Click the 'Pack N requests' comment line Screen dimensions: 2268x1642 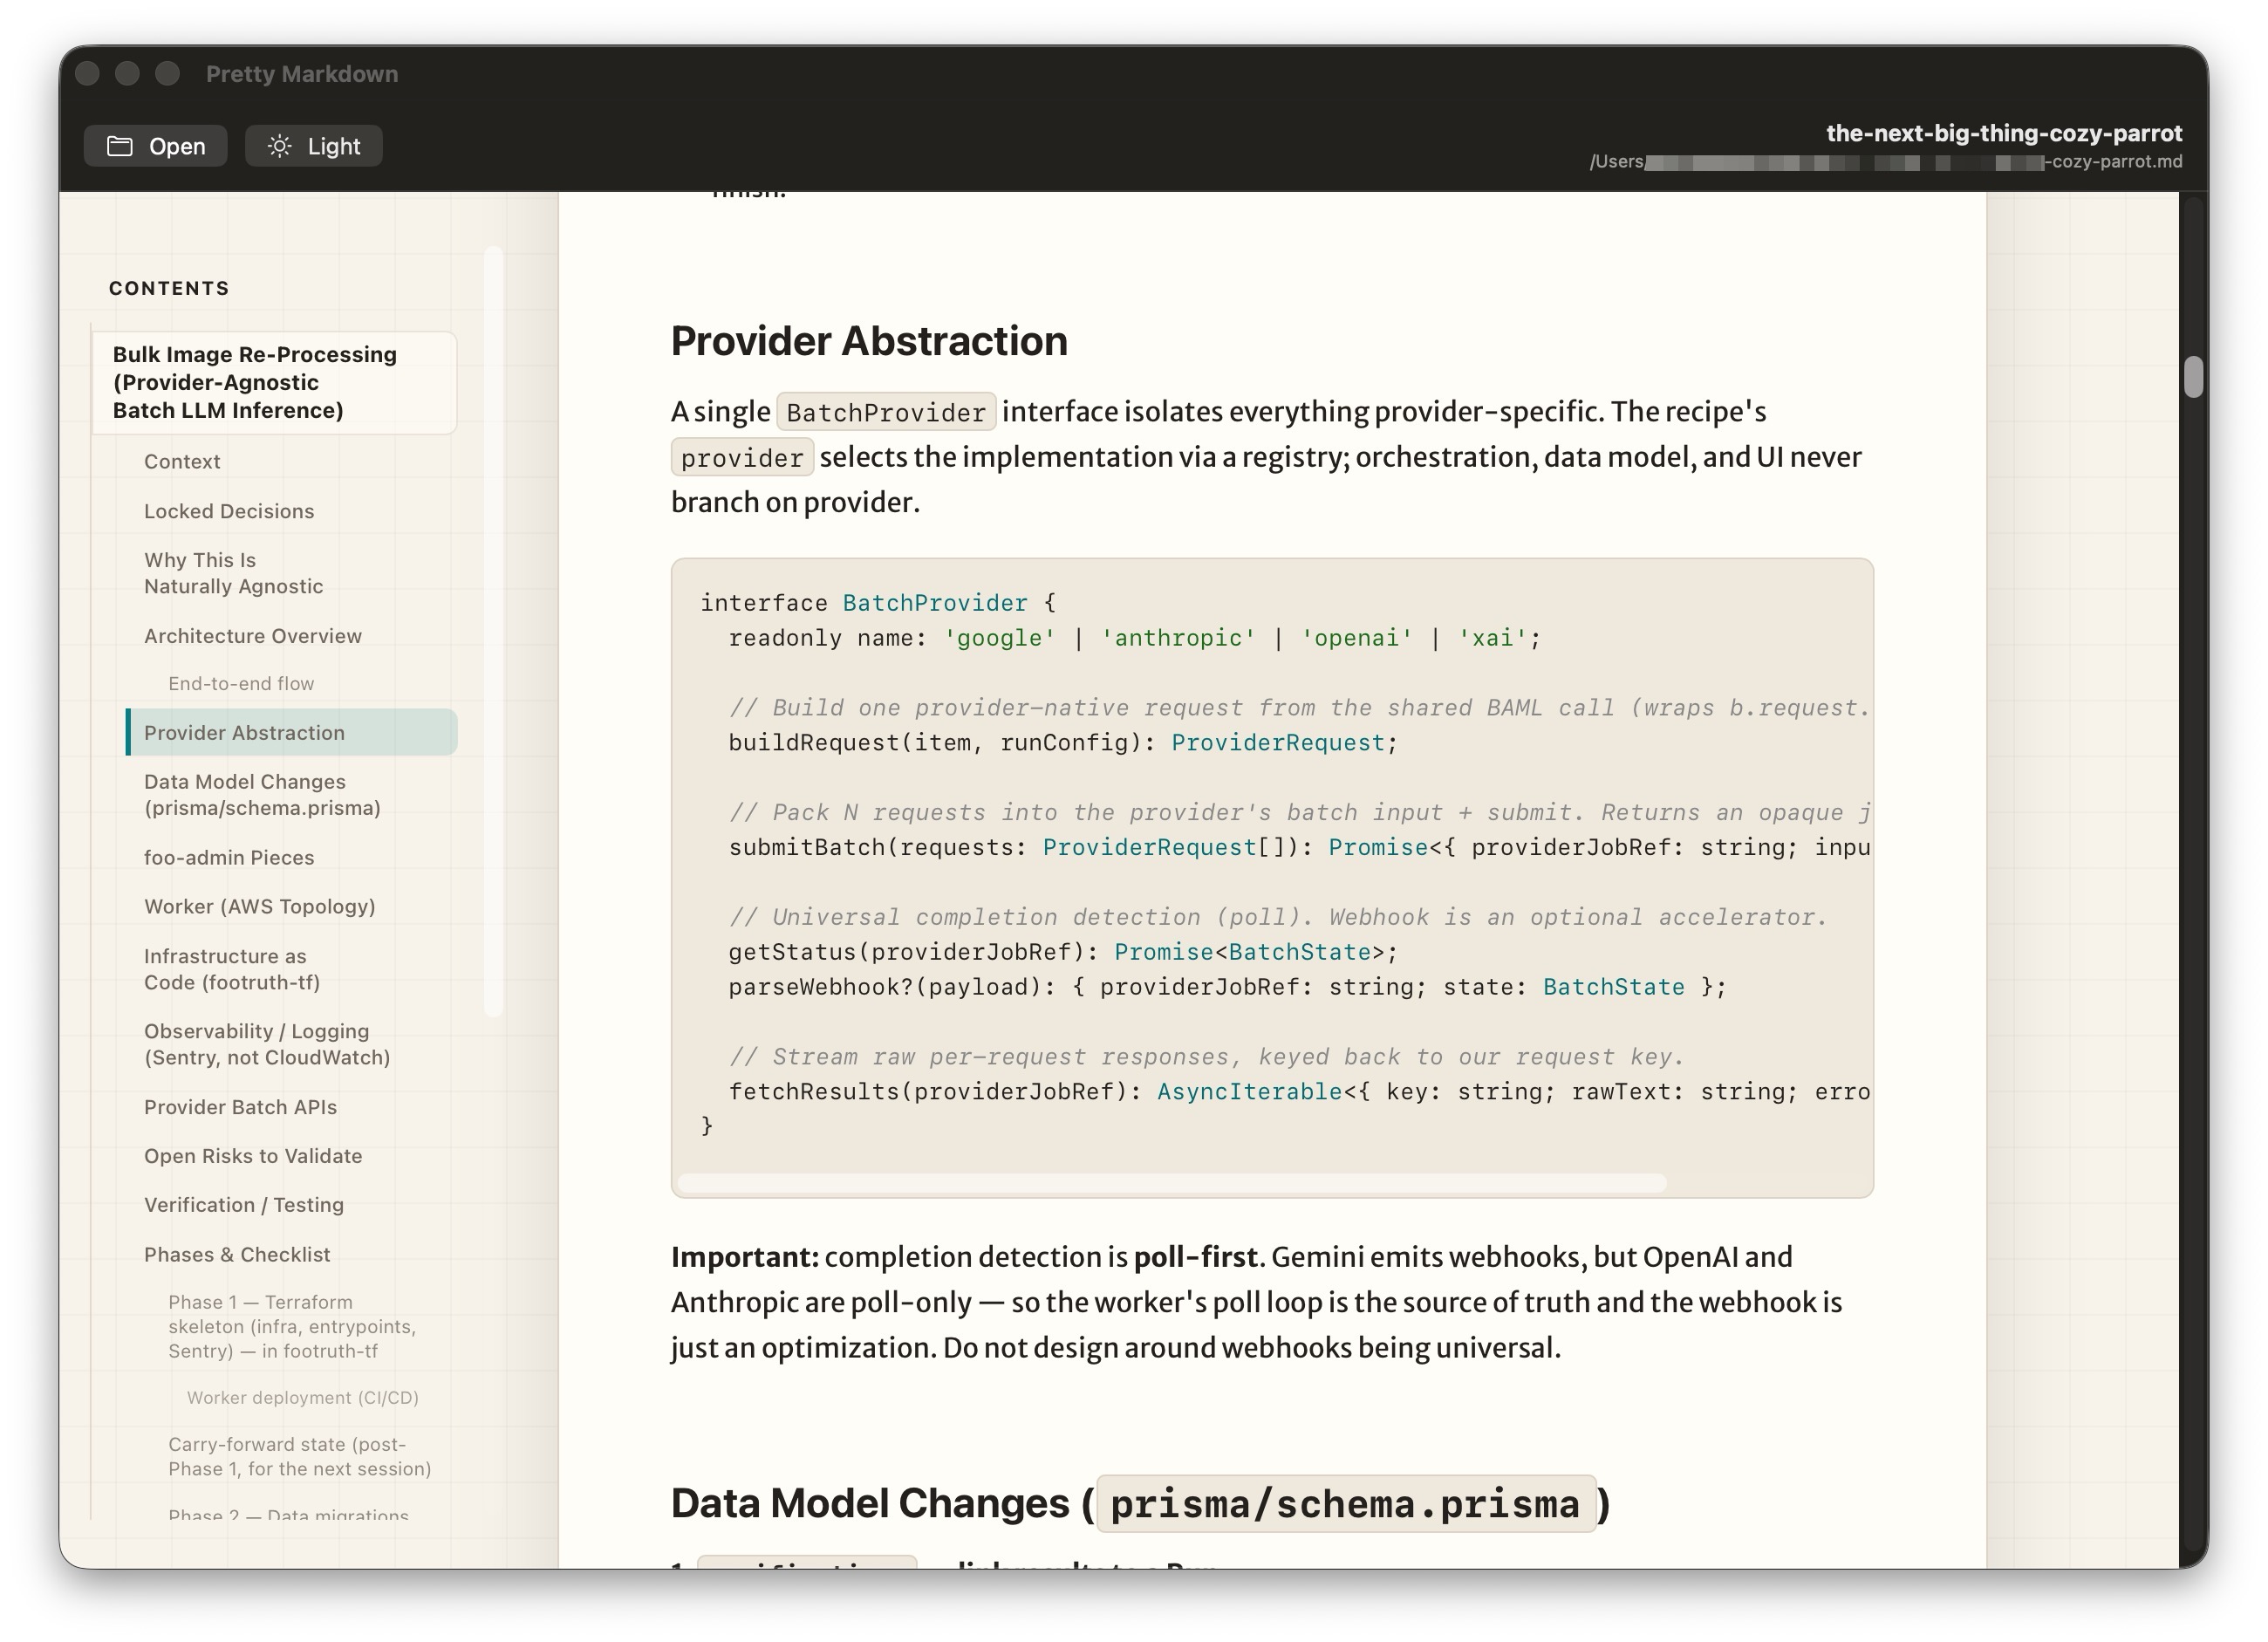[1299, 813]
